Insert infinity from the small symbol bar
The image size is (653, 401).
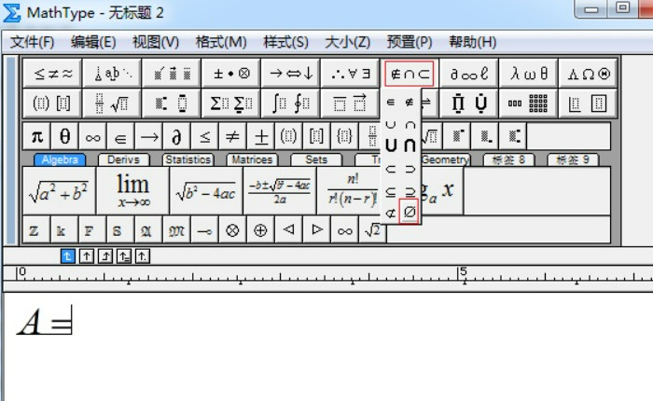tap(93, 136)
